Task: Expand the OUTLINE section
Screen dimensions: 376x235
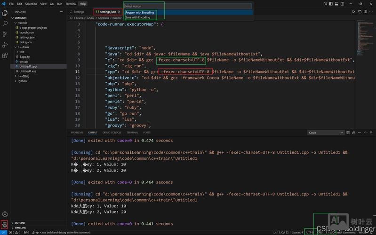Action: (x=20, y=223)
